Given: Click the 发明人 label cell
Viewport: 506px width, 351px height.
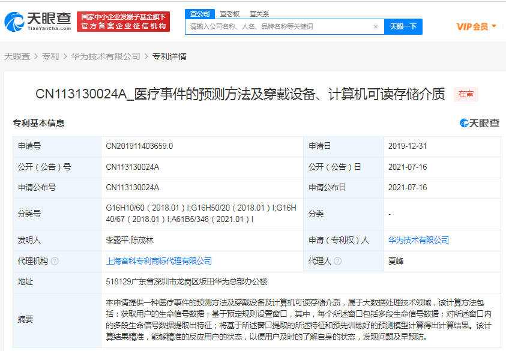Looking at the screenshot, I should pos(57,240).
